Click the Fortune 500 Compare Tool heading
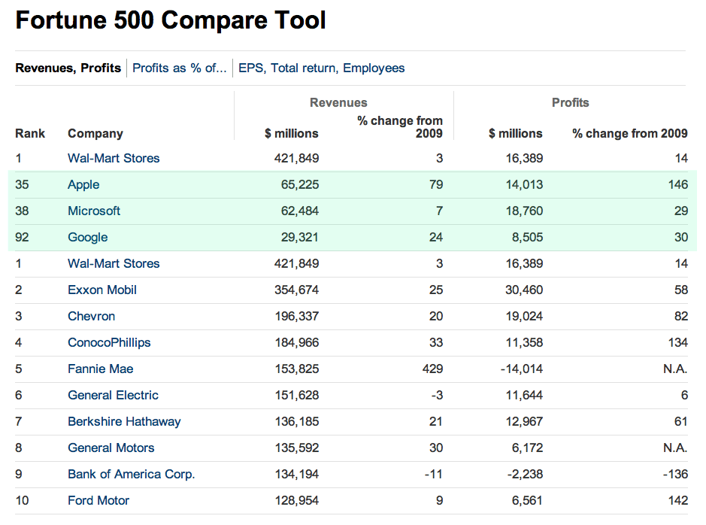Viewport: 706px width, 525px height. pyautogui.click(x=171, y=21)
